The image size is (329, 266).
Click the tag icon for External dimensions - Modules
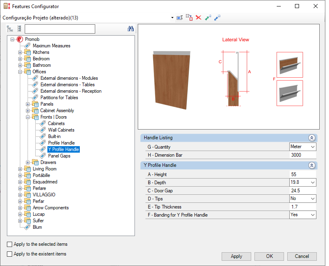click(35, 78)
